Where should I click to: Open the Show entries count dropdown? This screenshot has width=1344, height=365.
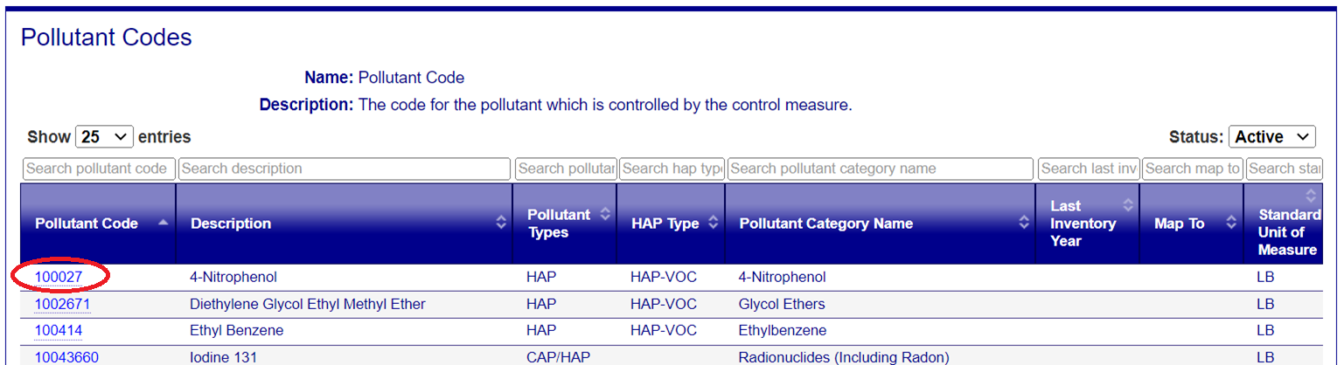(x=105, y=137)
